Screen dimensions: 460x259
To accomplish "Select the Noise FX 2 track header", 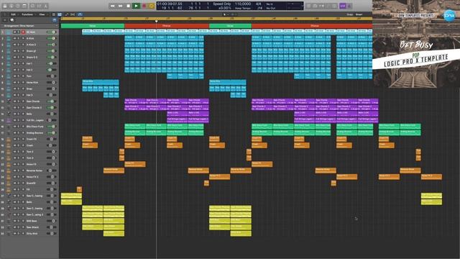I will (x=29, y=177).
